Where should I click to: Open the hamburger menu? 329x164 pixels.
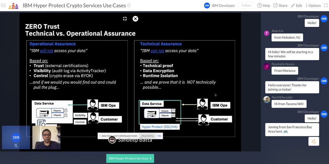3,5
